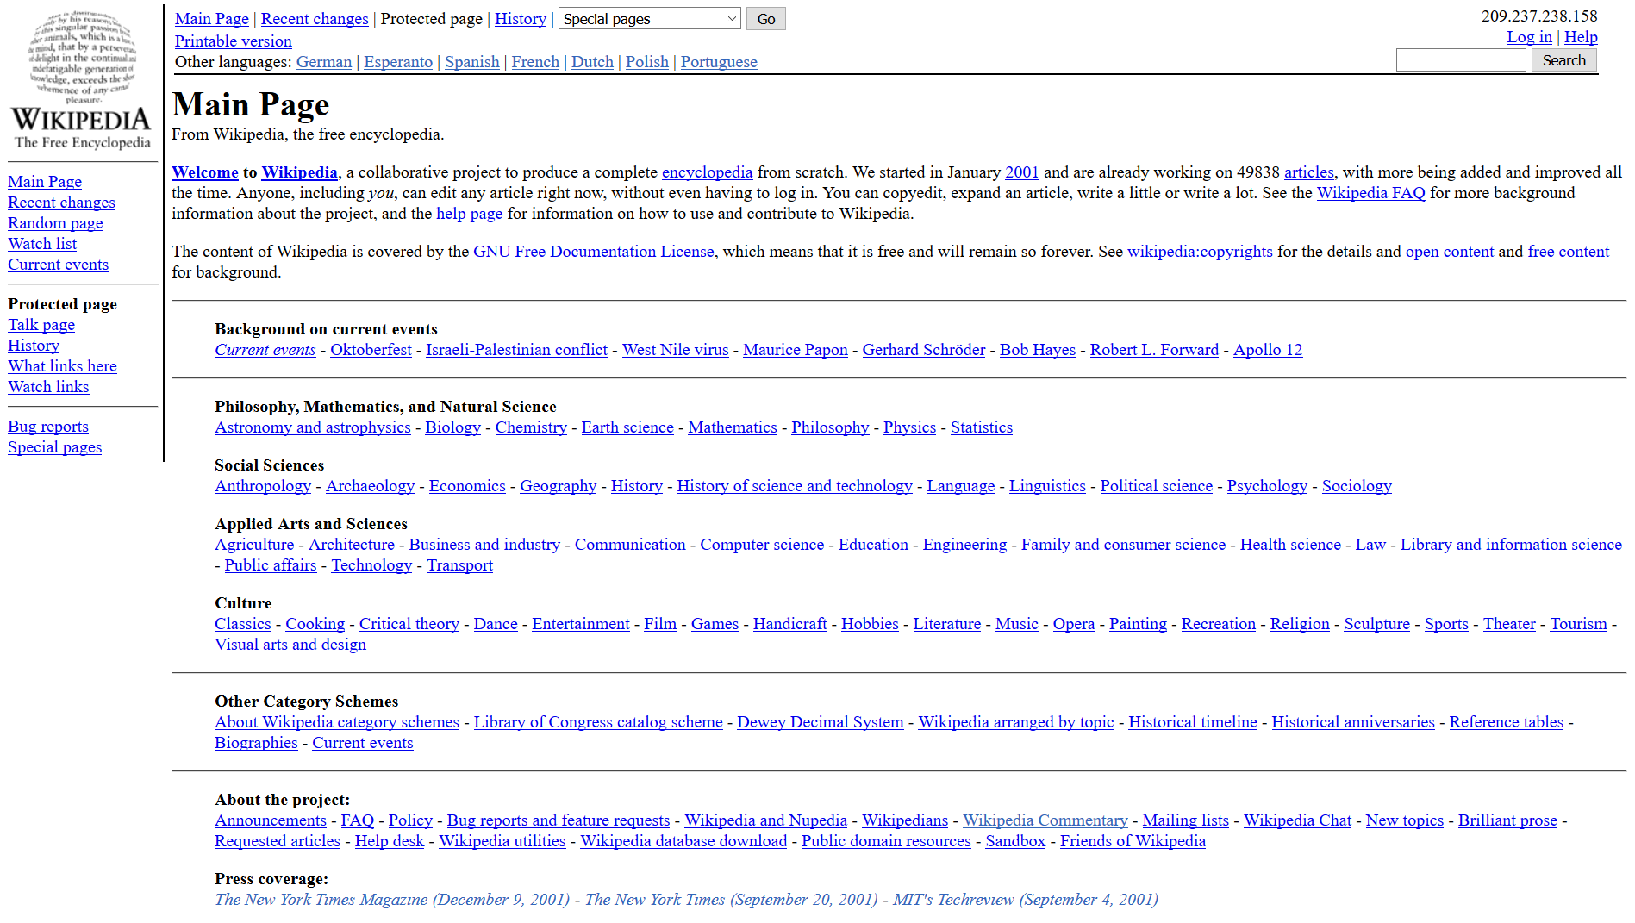Open the Sociology category link
Viewport: 1635px width, 923px height.
1357,486
